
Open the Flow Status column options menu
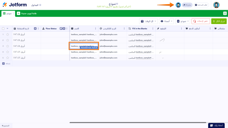[67, 29]
